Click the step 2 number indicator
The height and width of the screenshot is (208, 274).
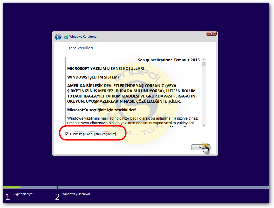[x=57, y=197]
